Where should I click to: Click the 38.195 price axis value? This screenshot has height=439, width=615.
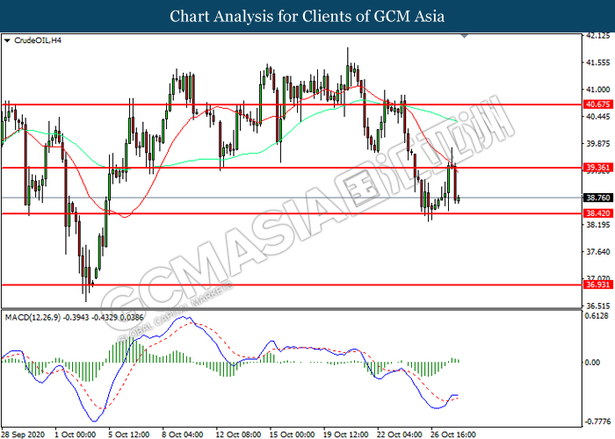[x=598, y=225]
